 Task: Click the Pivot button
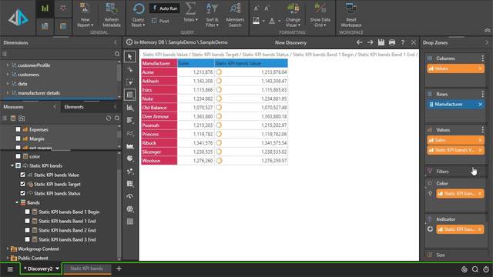pyautogui.click(x=160, y=21)
